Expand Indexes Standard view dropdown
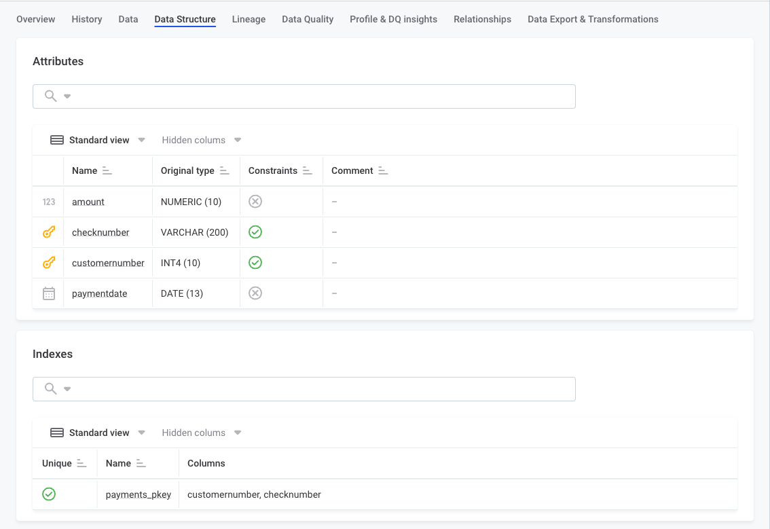770x529 pixels. [141, 433]
